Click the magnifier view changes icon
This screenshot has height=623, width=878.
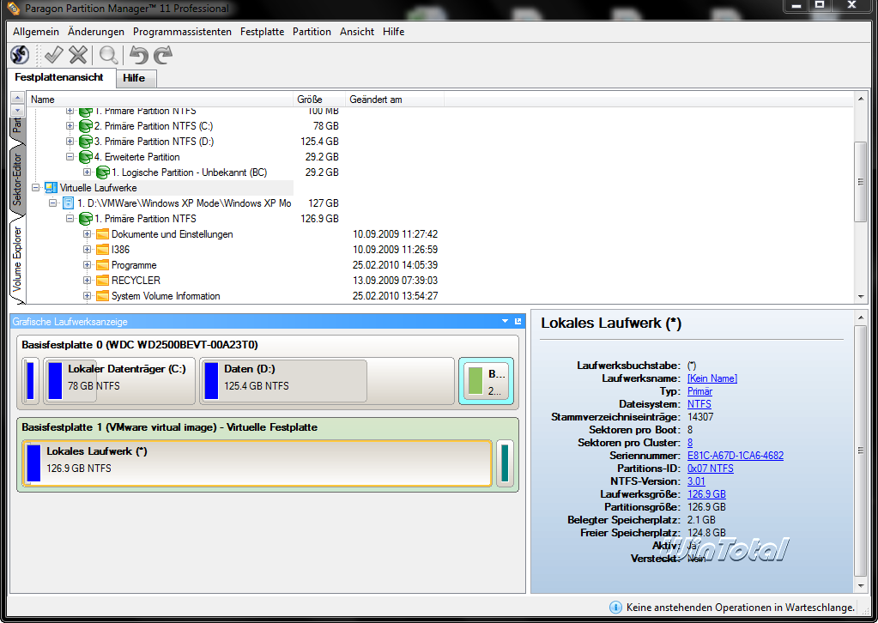(x=108, y=55)
